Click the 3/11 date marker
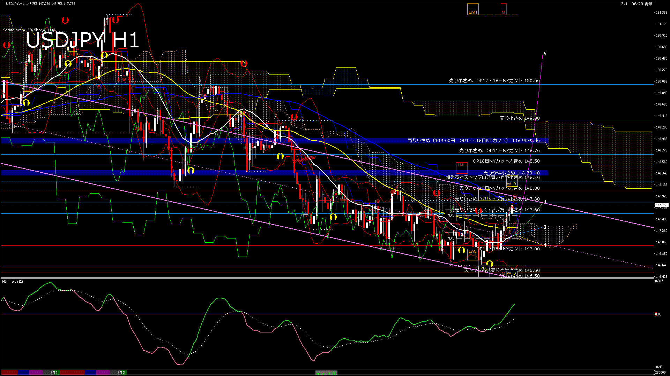670x376 pixels. click(54, 373)
